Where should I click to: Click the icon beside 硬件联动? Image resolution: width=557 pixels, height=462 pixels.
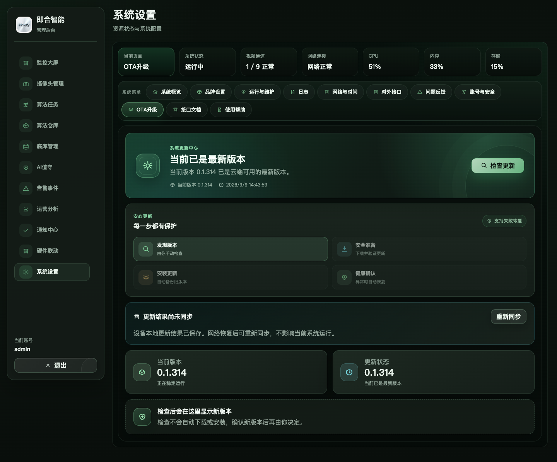(26, 251)
